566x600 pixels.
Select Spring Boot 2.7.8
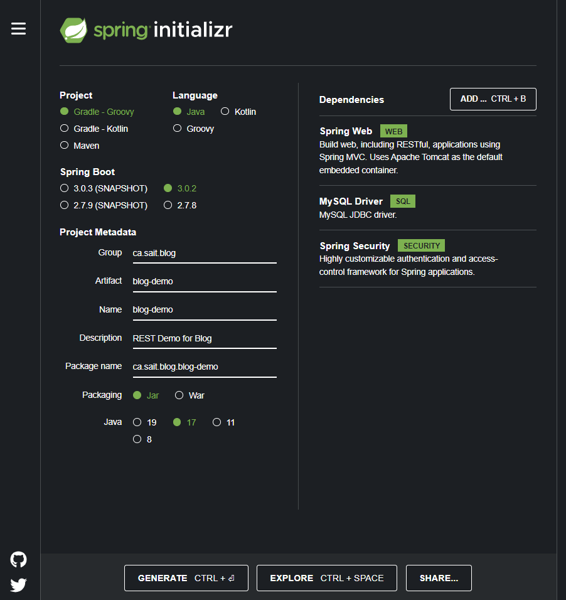pyautogui.click(x=180, y=205)
